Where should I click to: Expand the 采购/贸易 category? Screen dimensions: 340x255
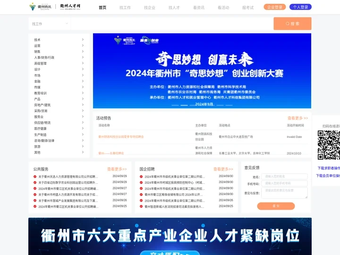coord(59,111)
